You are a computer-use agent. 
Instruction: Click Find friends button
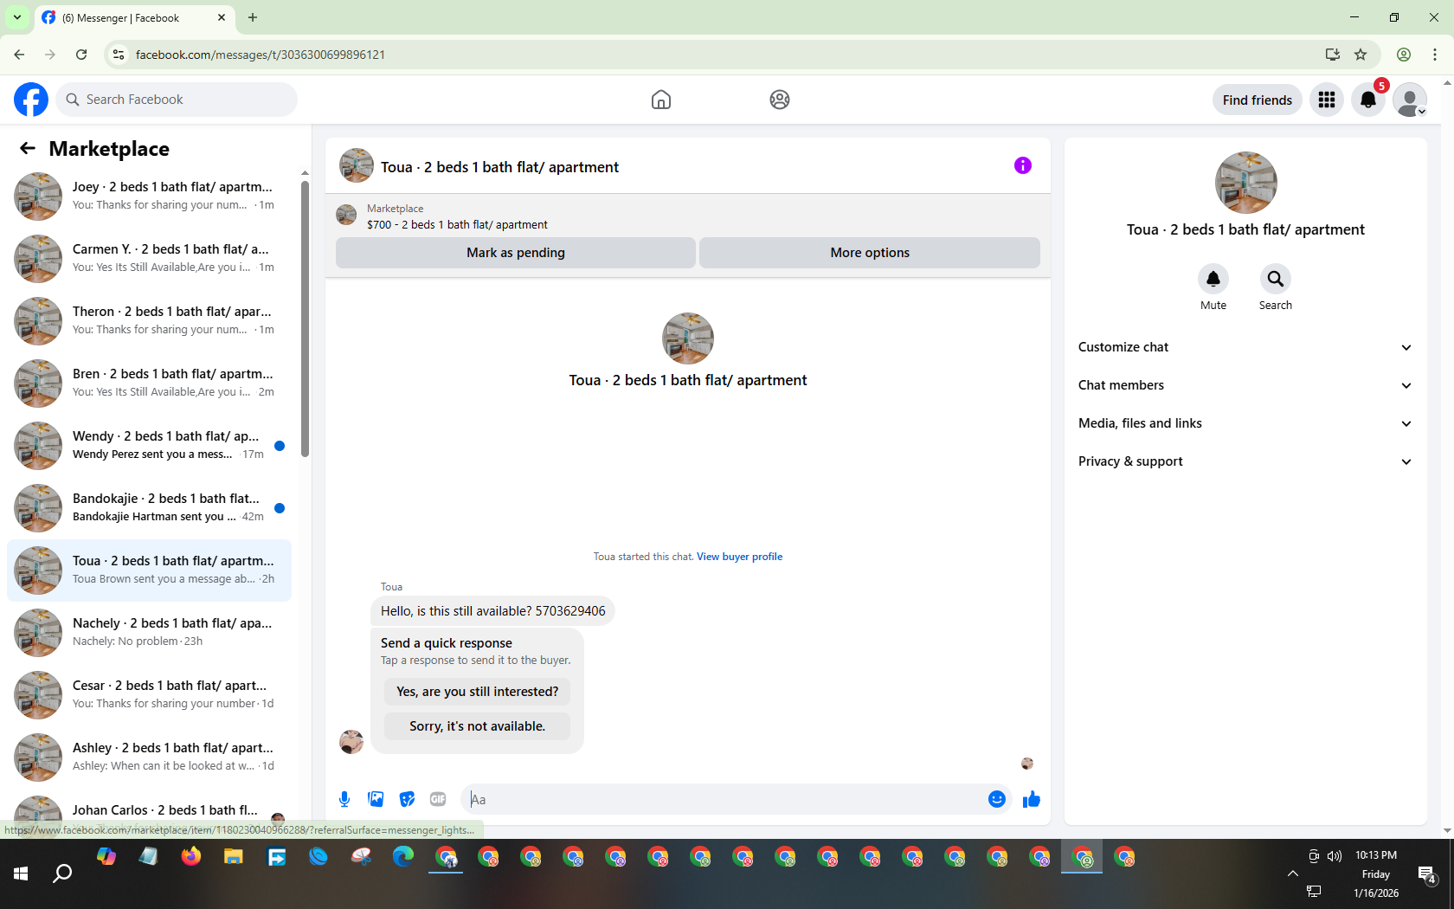click(x=1258, y=100)
